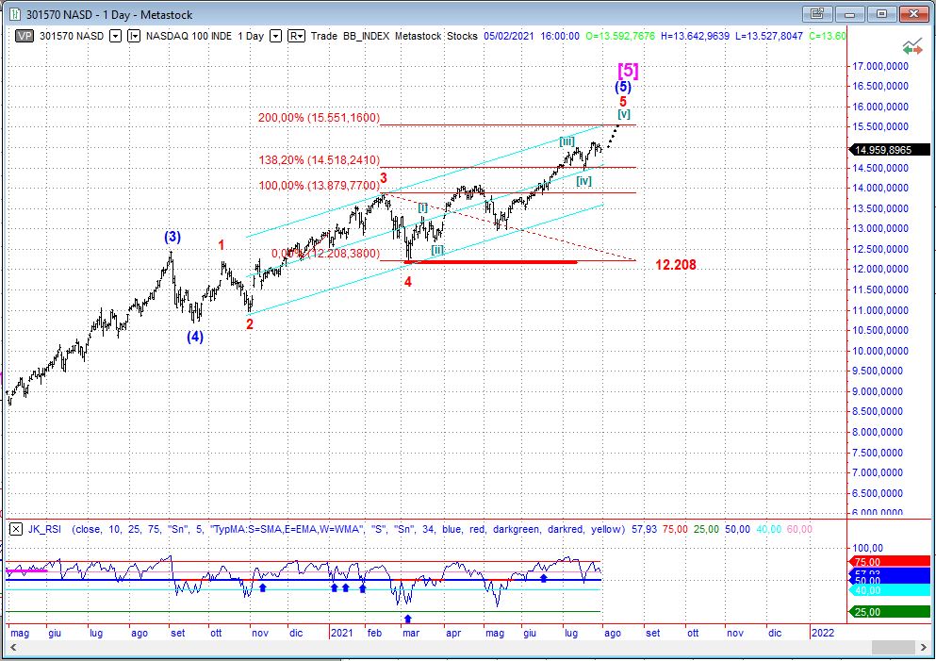936x661 pixels.
Task: Click the red 75,00 RSI level tag
Action: [890, 561]
